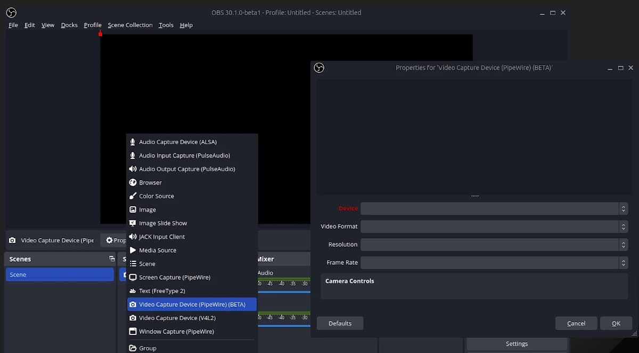Click the Group folder icon in the source menu
Screen dimensions: 639x353
point(132,348)
